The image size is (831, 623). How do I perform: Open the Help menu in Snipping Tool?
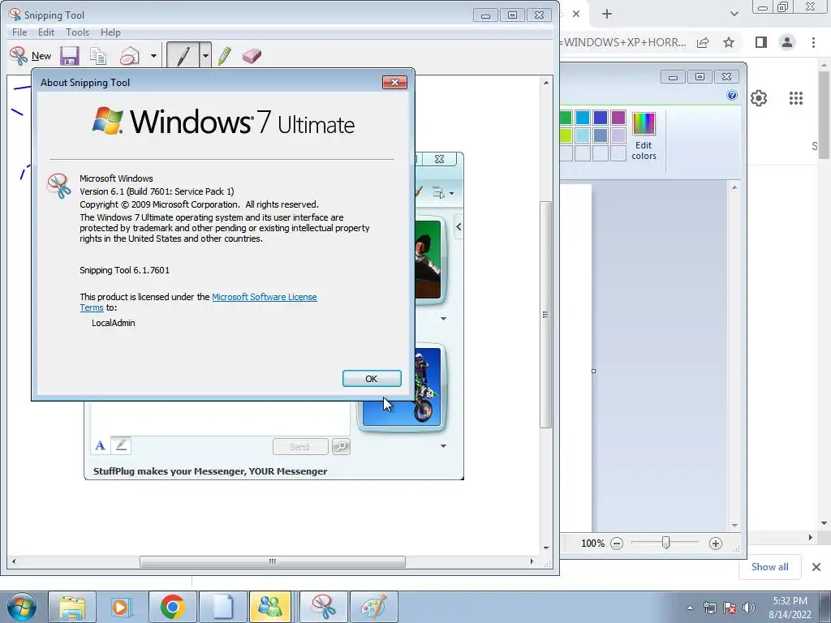(110, 32)
